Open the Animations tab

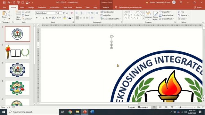(55, 7)
